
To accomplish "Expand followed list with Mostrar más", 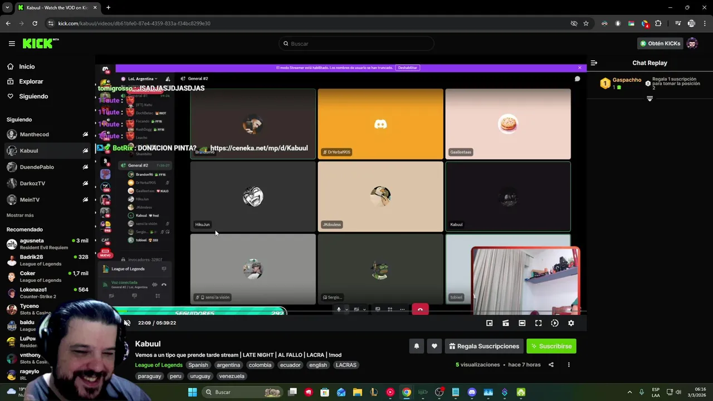I will click(x=20, y=215).
